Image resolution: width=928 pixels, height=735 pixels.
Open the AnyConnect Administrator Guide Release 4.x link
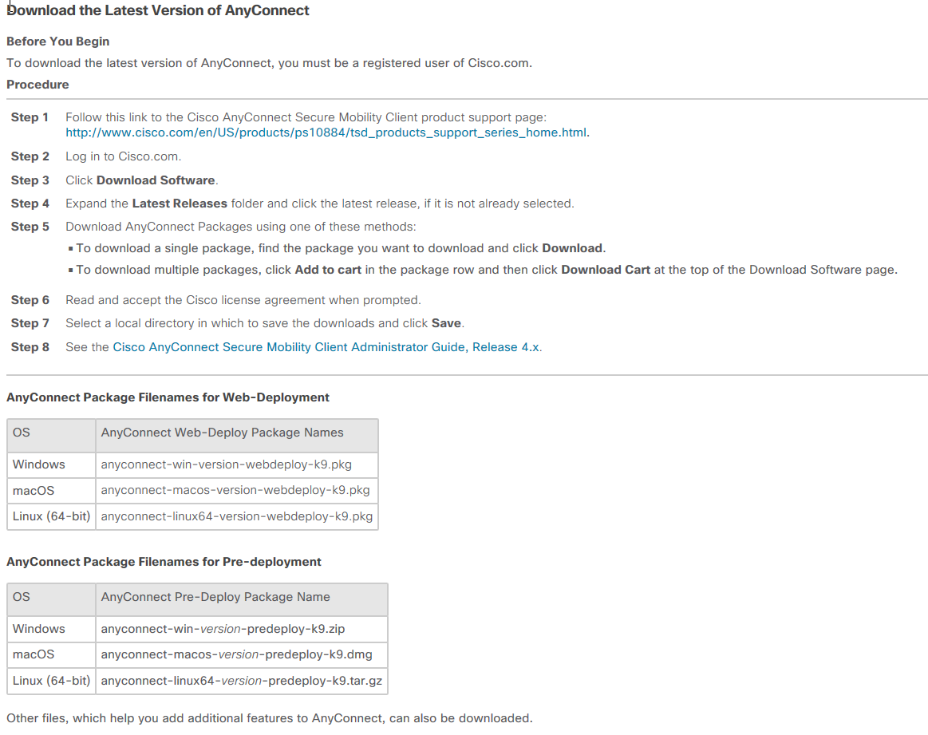[x=326, y=347]
